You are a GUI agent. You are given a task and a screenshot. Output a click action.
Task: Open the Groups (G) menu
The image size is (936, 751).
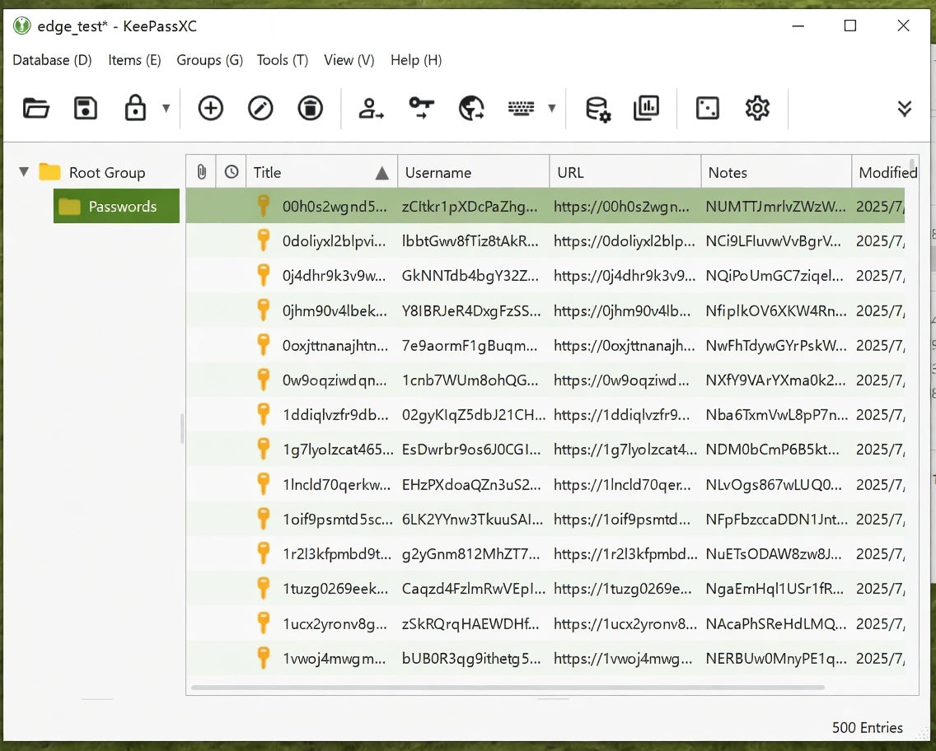click(x=209, y=60)
